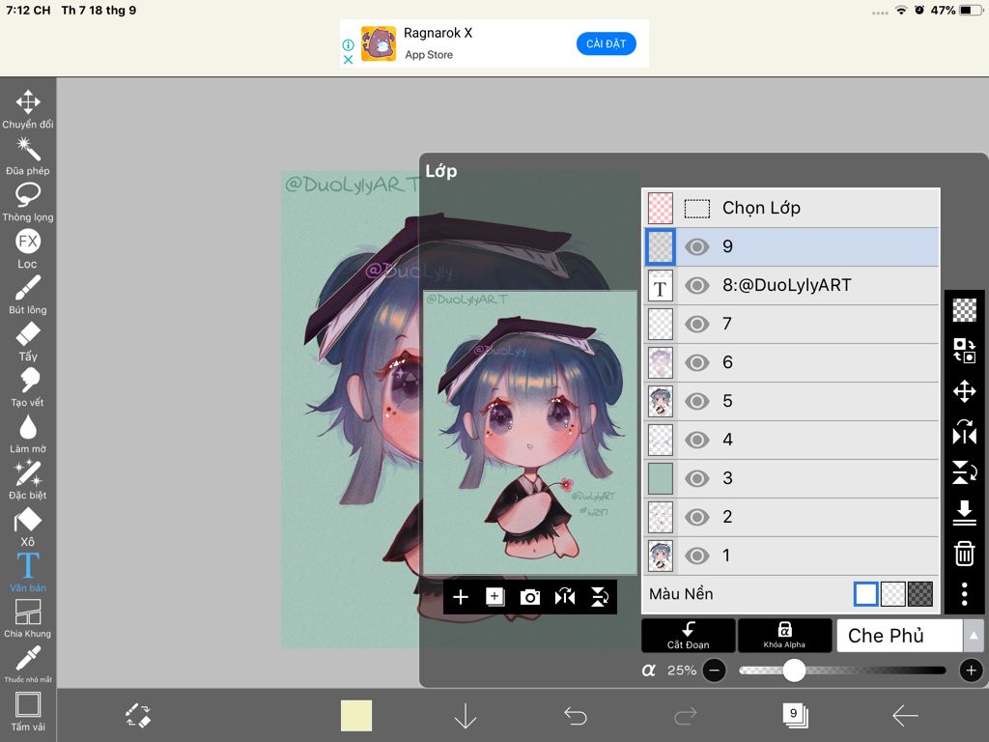Click the checkerboard clear layer icon
This screenshot has height=742, width=989.
pos(965,310)
